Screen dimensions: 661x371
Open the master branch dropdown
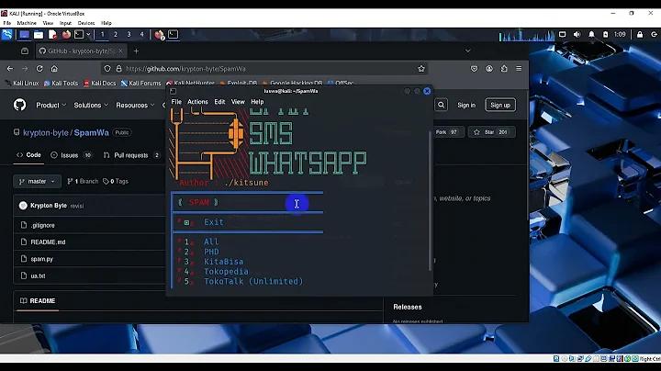click(x=37, y=181)
